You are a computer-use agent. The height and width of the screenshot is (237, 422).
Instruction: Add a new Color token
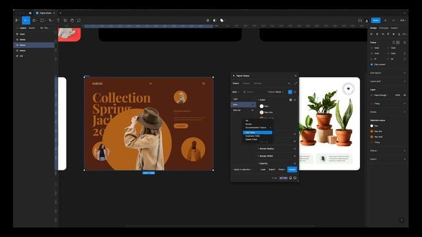(295, 99)
